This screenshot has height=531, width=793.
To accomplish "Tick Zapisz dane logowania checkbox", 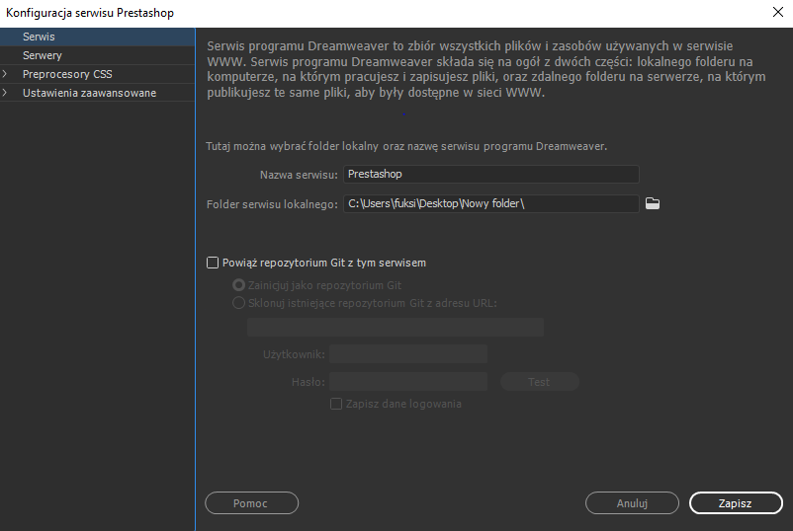I will [336, 404].
